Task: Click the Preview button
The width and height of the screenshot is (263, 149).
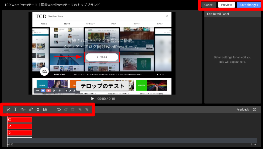Action: (x=226, y=5)
